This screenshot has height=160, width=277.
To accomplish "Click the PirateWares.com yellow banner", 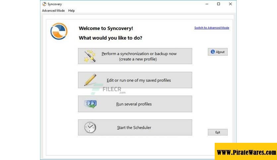I will 246,152.
